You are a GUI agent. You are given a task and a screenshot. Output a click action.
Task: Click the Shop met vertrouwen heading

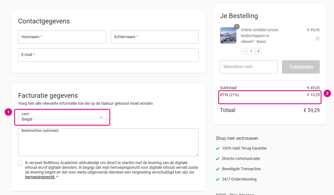(237, 138)
